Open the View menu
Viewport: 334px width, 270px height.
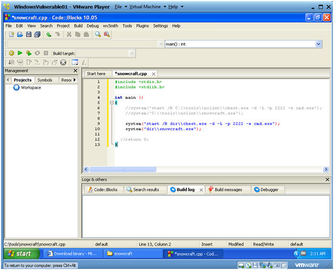(31, 26)
